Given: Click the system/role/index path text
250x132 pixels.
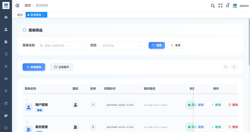Looking at the screenshot, I should pyautogui.click(x=155, y=127).
